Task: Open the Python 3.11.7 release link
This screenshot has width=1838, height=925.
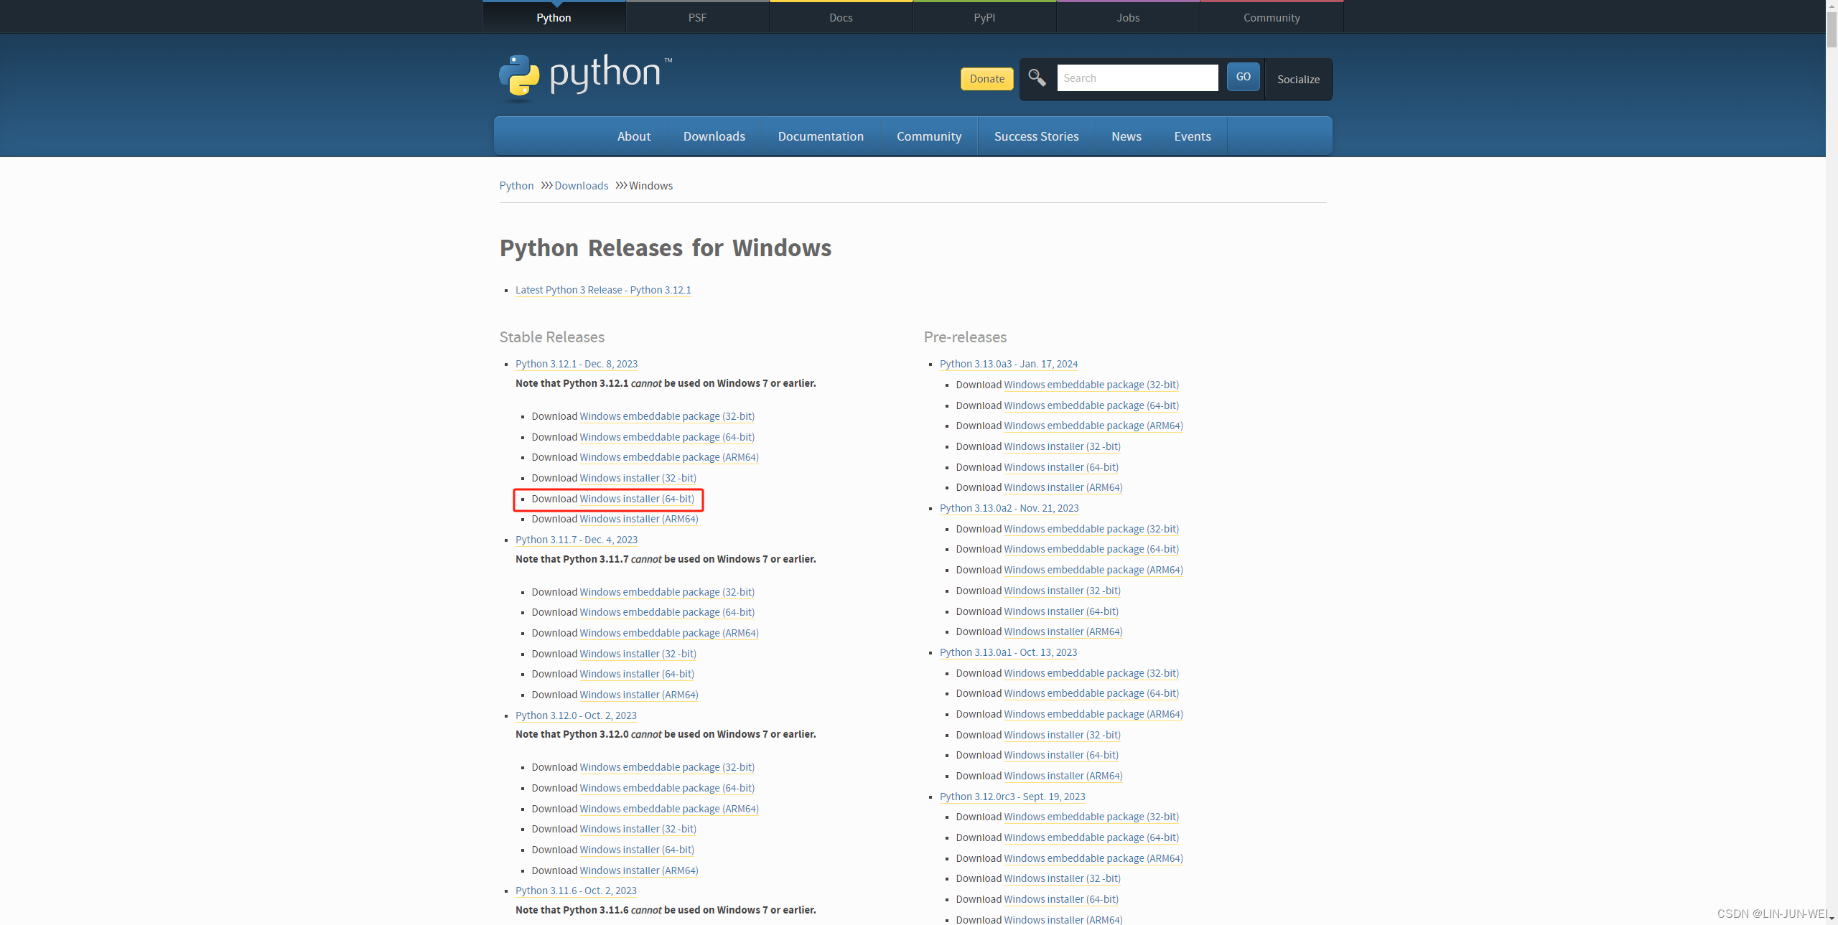Action: coord(576,540)
